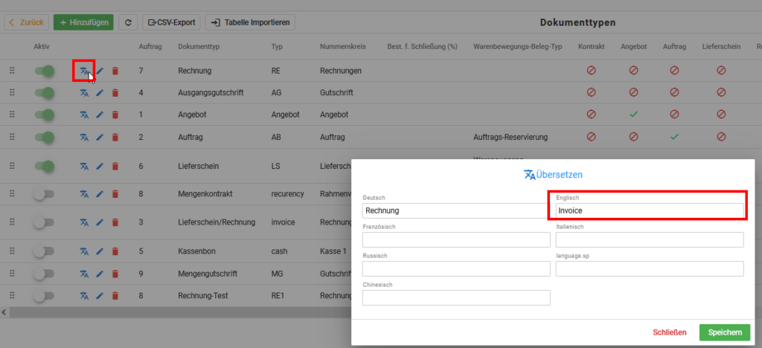The width and height of the screenshot is (762, 348).
Task: Activate the Mengenkontrakt toggle
Action: click(x=43, y=194)
